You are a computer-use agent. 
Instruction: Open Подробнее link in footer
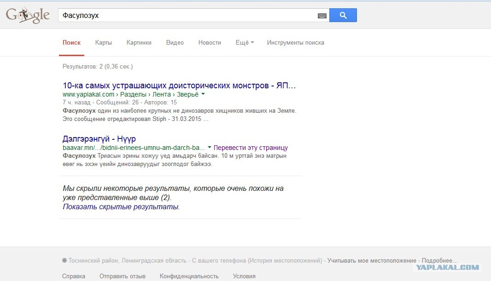click(x=439, y=260)
